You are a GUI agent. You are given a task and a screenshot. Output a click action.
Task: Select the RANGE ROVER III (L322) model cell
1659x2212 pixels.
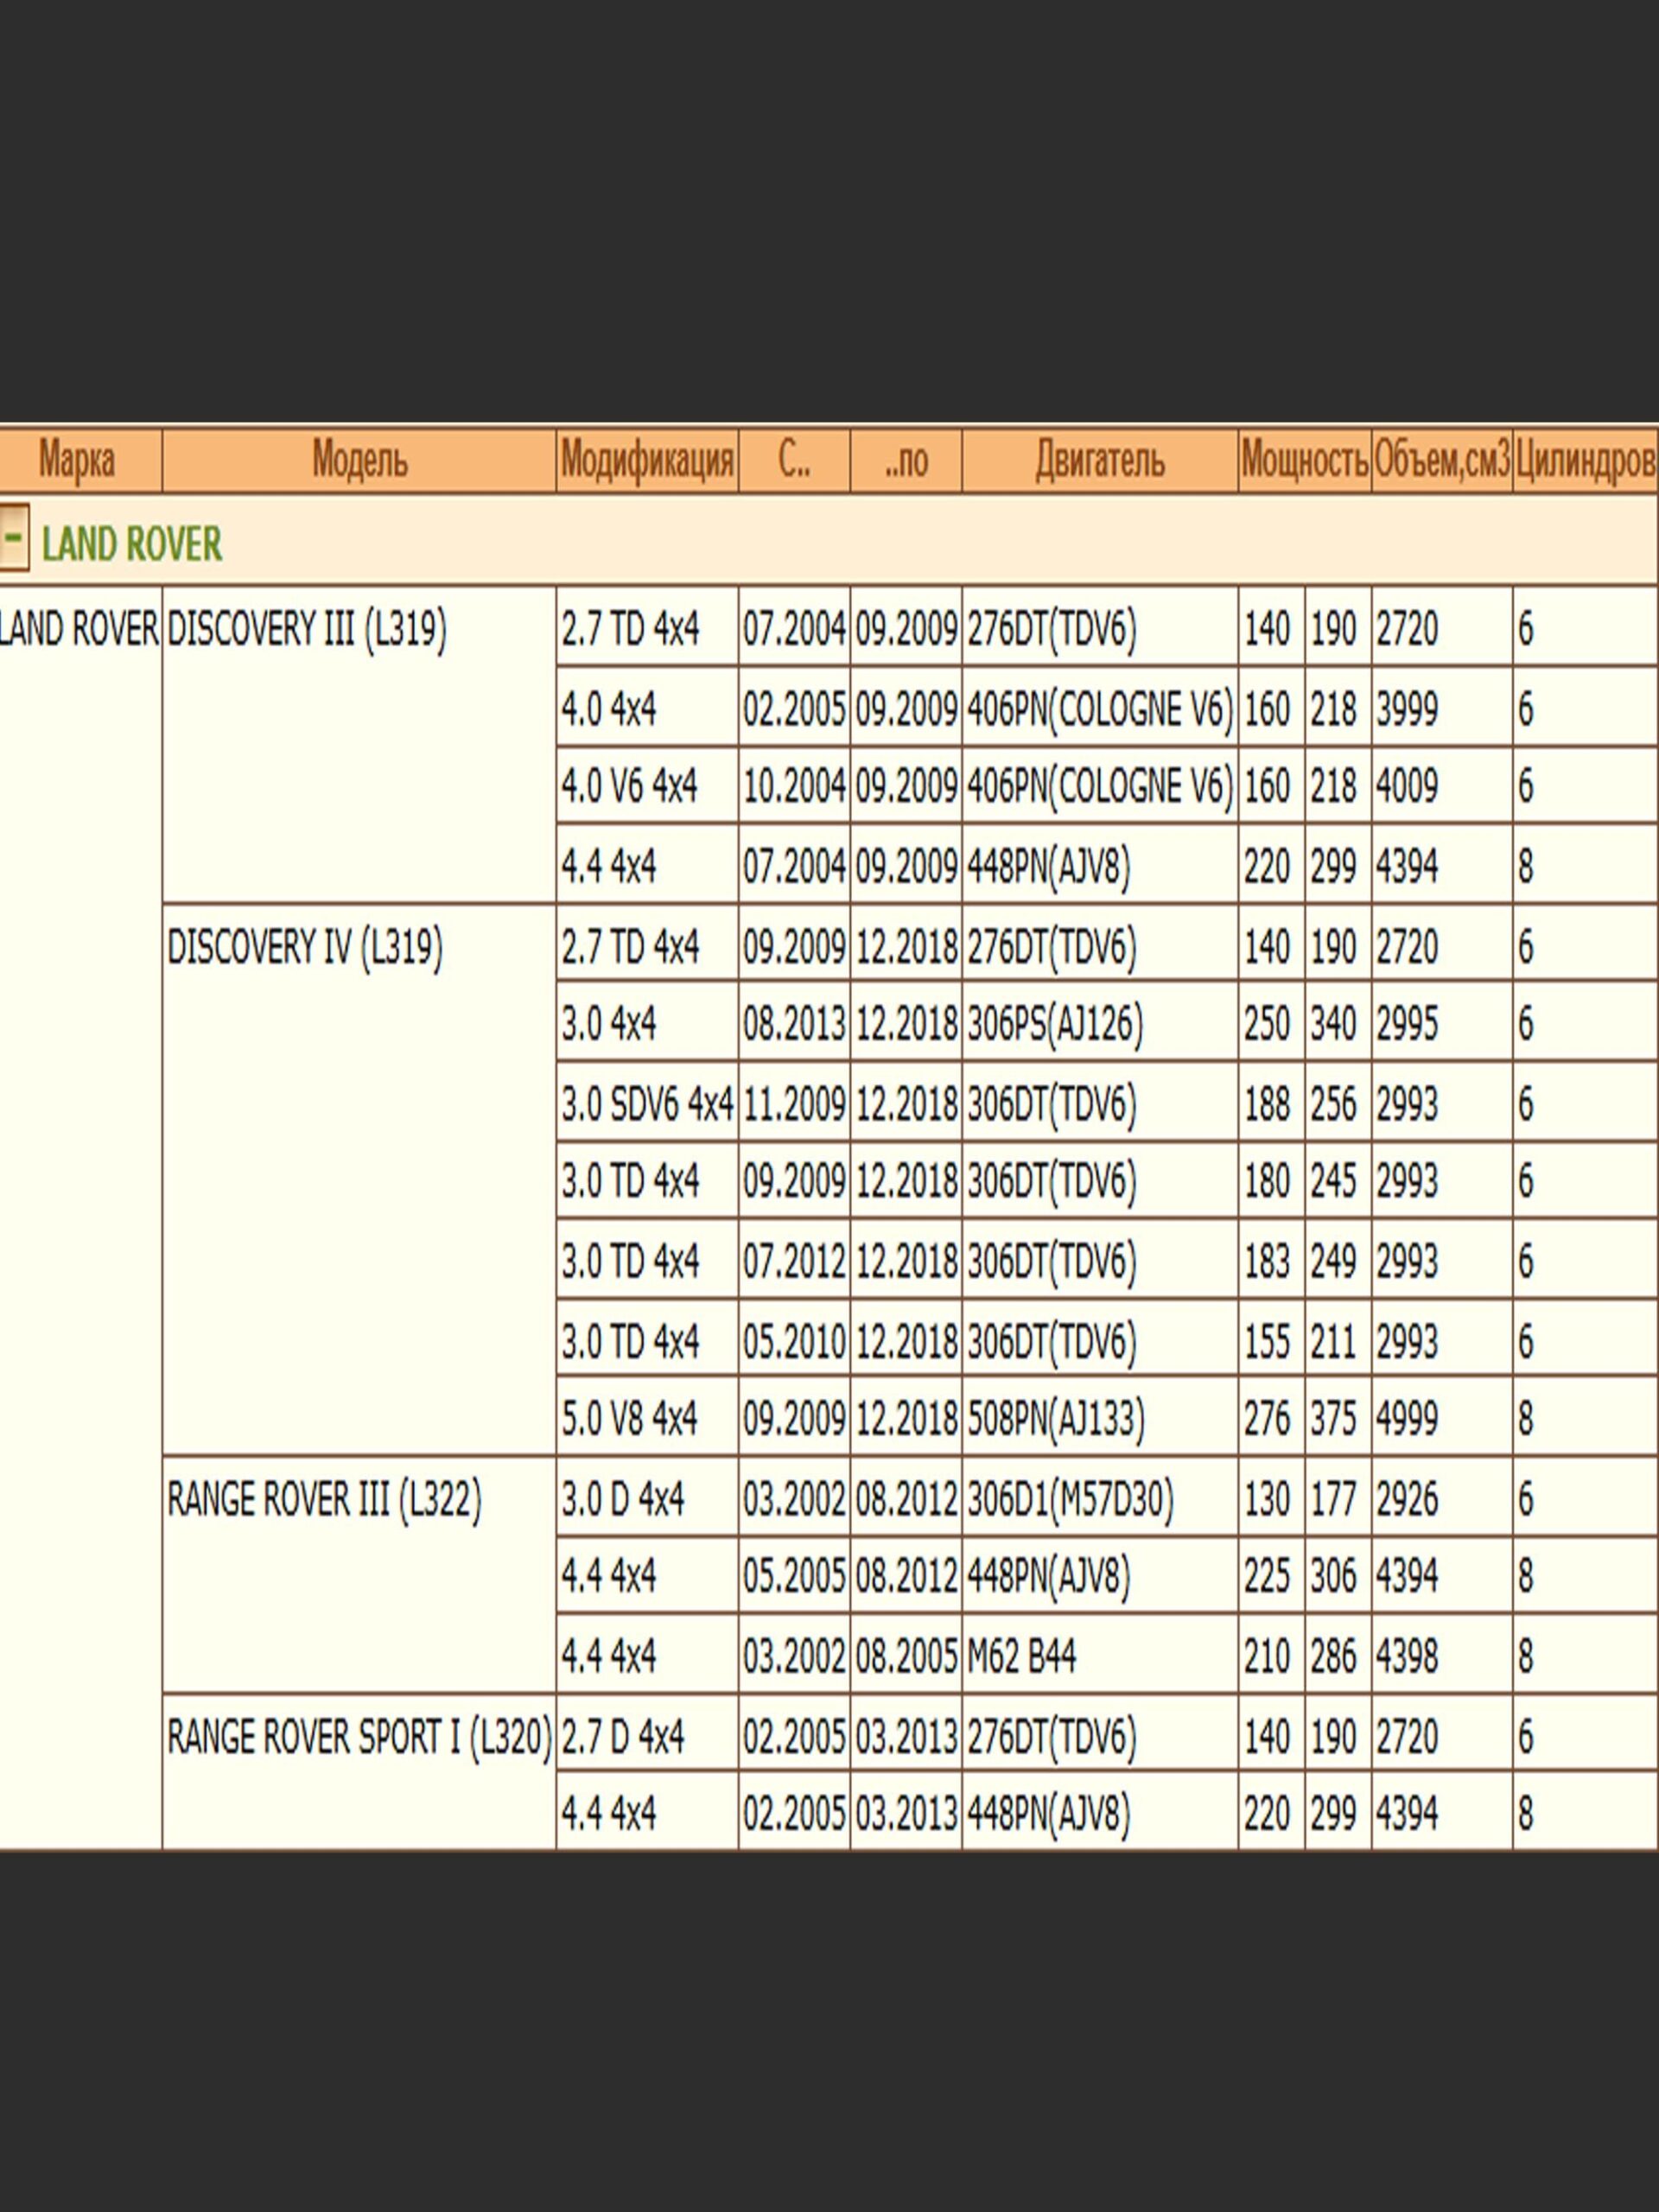[x=324, y=1500]
